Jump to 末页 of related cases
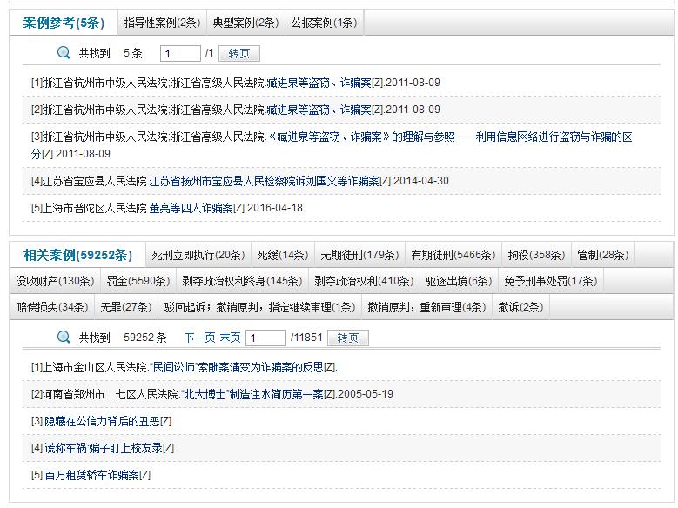The width and height of the screenshot is (678, 508). pos(230,338)
